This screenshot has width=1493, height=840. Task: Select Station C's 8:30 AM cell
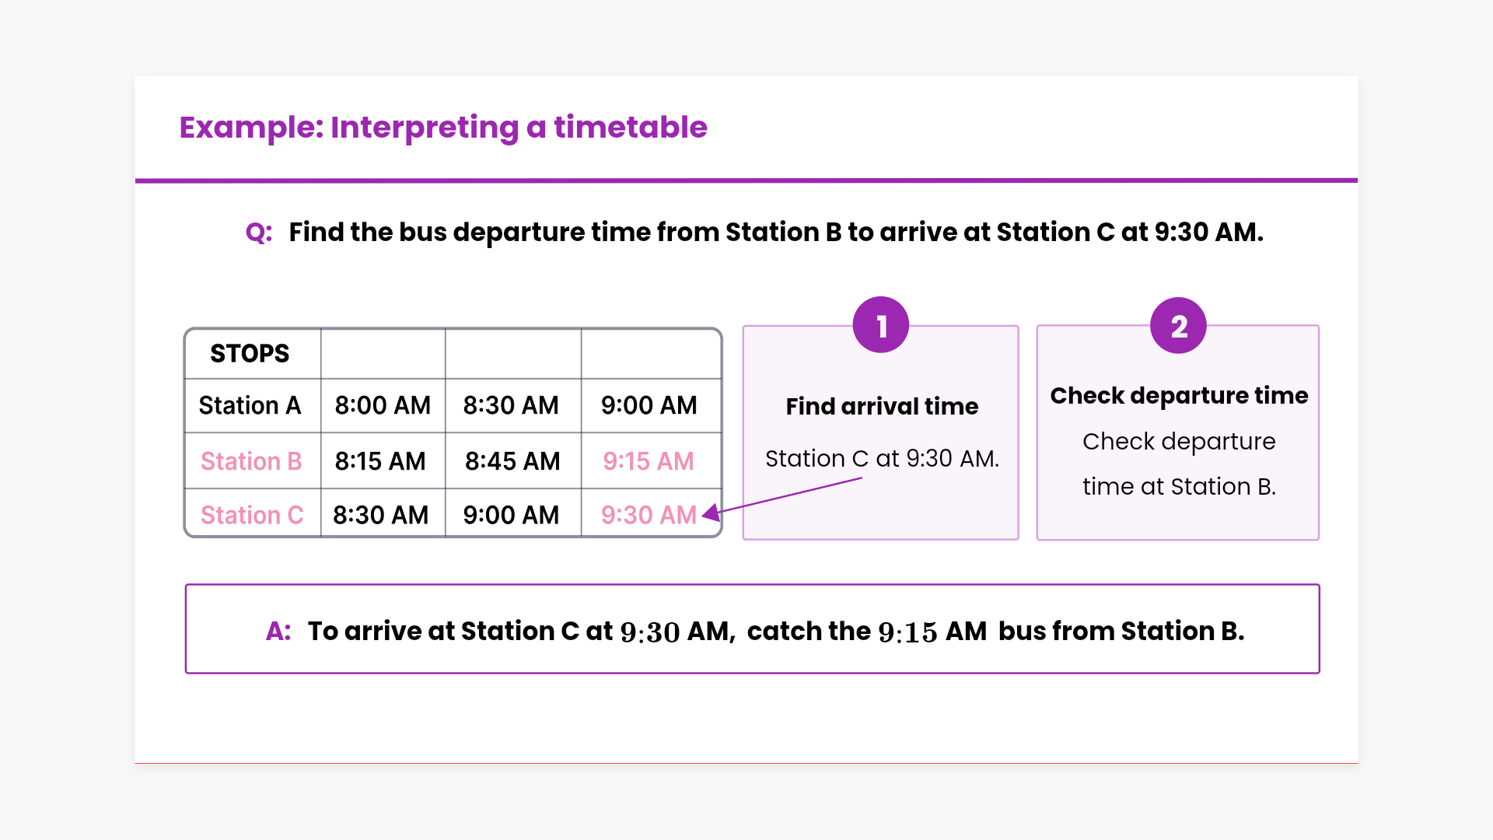tap(381, 515)
